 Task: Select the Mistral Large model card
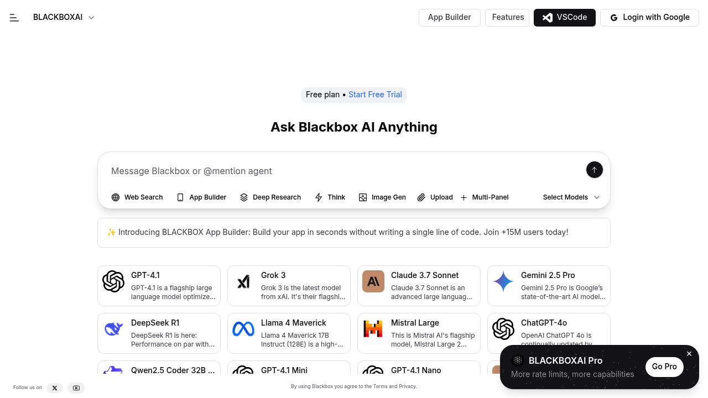(419, 333)
